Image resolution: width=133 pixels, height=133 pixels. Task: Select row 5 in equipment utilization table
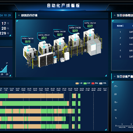(x=123, y=57)
